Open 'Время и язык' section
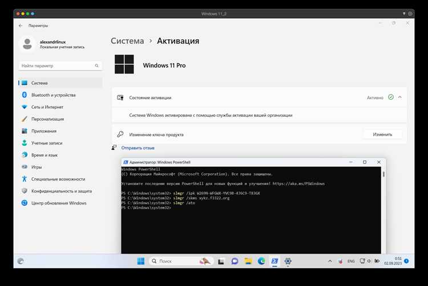The image size is (428, 286). pyautogui.click(x=60, y=155)
